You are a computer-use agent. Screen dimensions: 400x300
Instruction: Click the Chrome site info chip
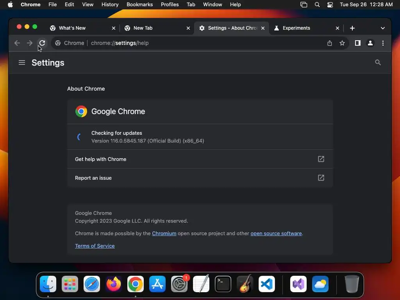(70, 43)
